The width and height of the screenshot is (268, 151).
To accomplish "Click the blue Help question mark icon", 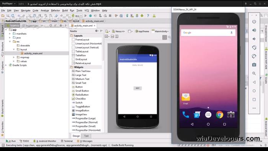I will (x=148, y=16).
